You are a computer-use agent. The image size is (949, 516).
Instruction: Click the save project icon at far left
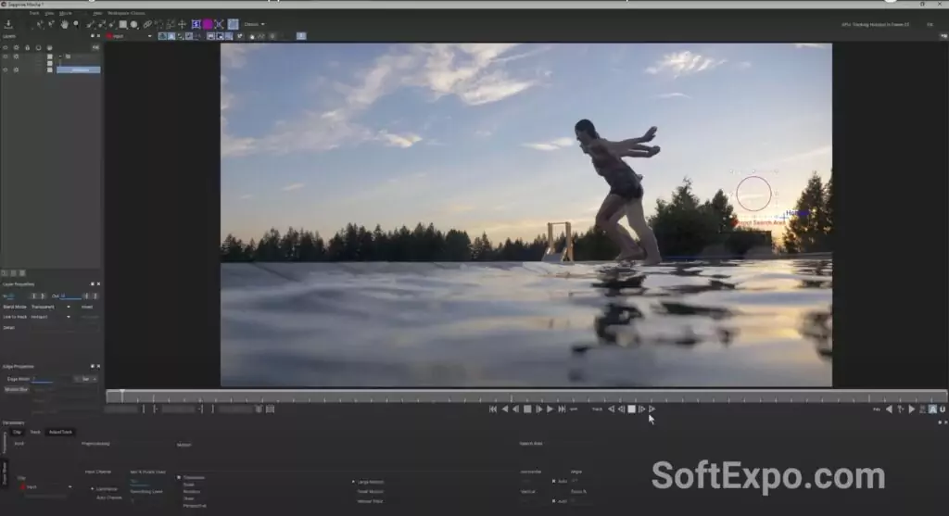8,24
